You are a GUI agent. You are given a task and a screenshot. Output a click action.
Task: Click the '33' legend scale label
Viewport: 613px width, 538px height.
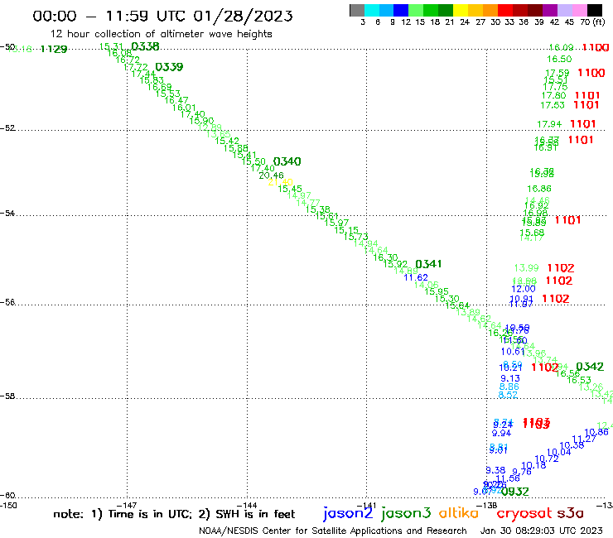click(x=509, y=22)
